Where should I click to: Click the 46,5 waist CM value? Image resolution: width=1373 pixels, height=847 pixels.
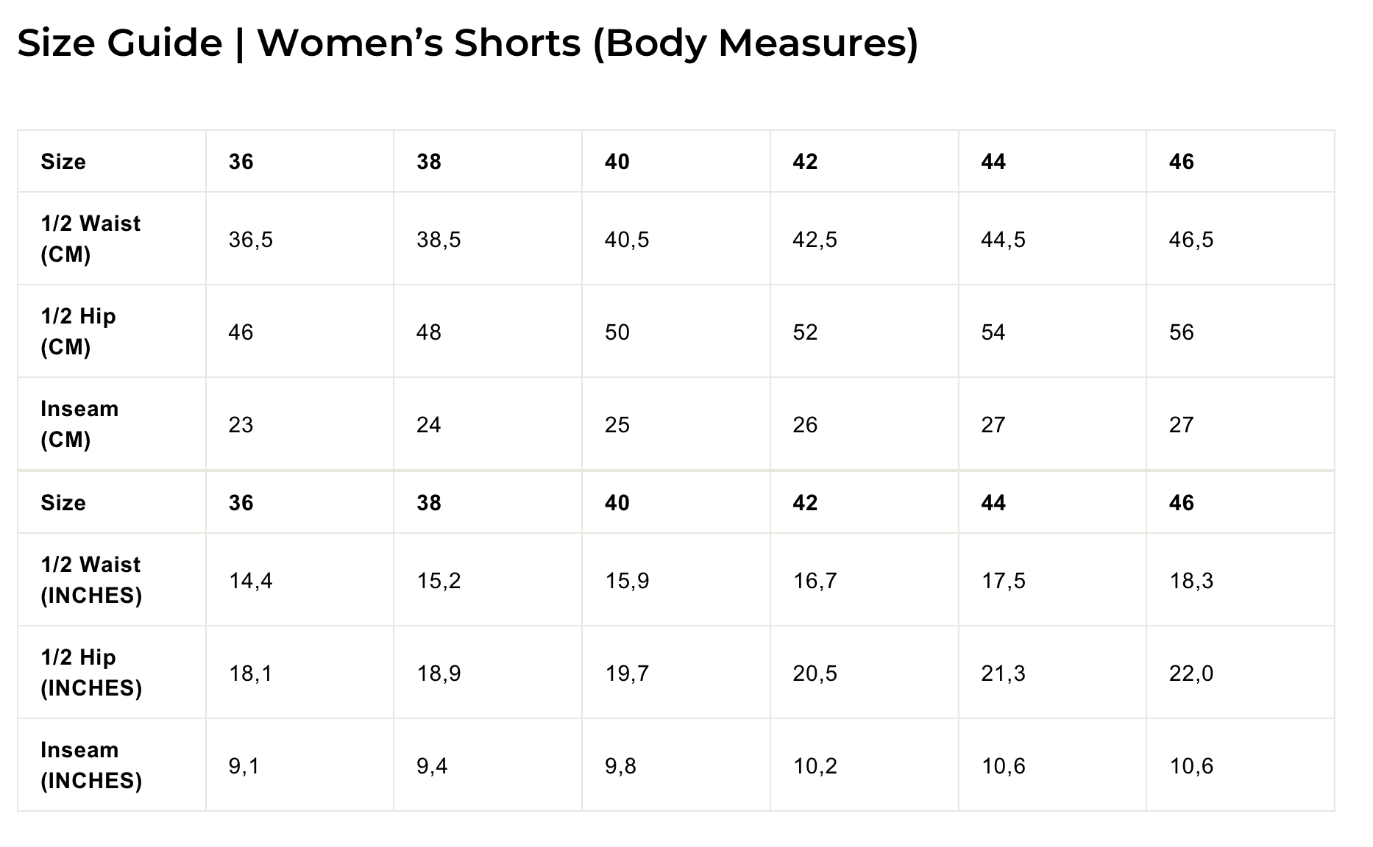[1191, 240]
